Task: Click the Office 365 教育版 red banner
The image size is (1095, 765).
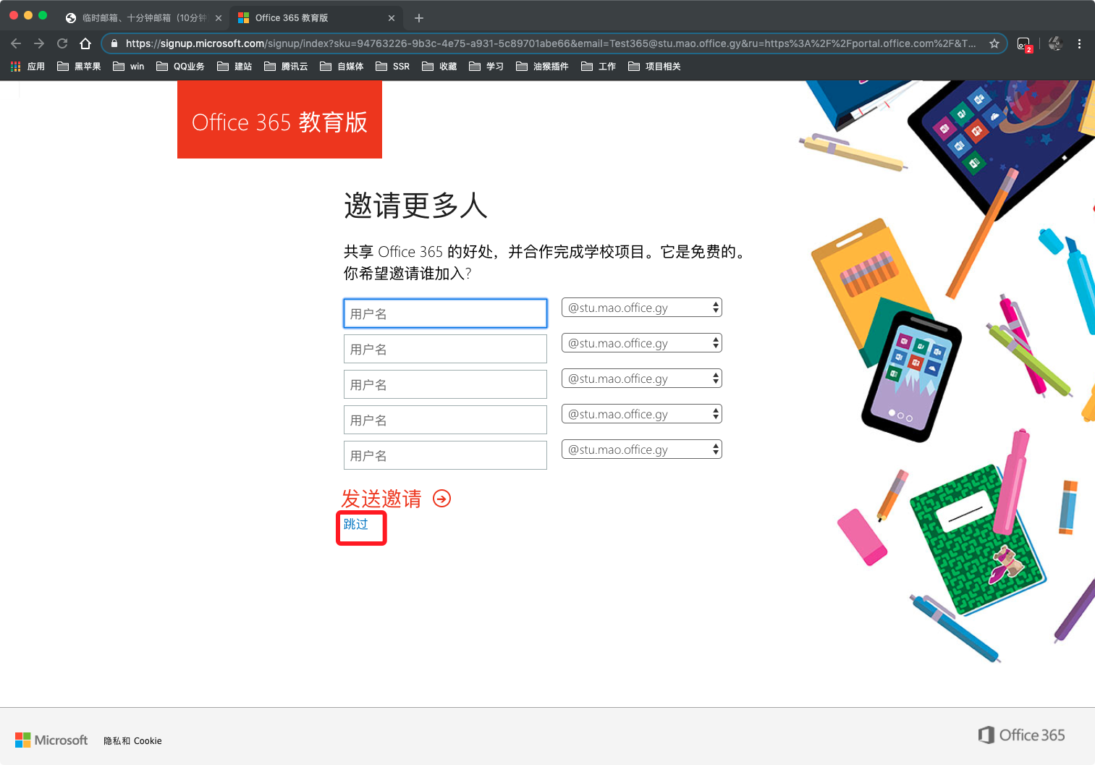Action: click(x=279, y=119)
